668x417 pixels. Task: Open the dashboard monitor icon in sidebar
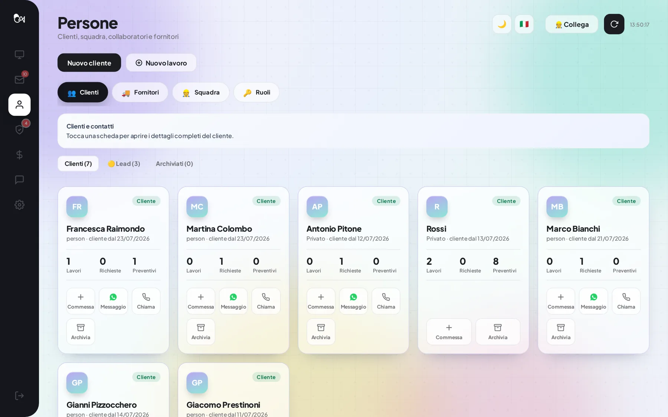pos(19,55)
